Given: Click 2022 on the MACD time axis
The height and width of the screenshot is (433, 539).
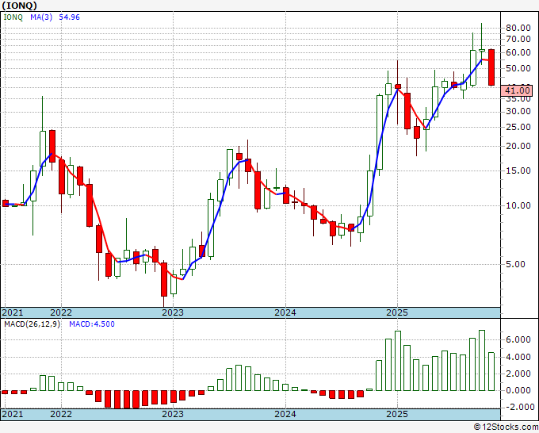Looking at the screenshot, I should [x=61, y=414].
